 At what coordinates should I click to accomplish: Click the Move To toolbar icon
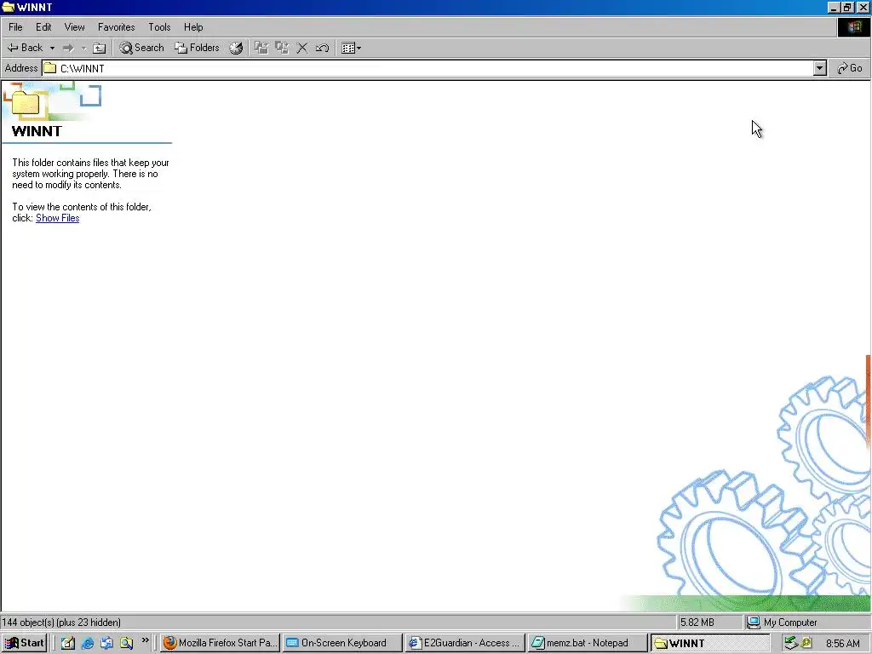261,48
